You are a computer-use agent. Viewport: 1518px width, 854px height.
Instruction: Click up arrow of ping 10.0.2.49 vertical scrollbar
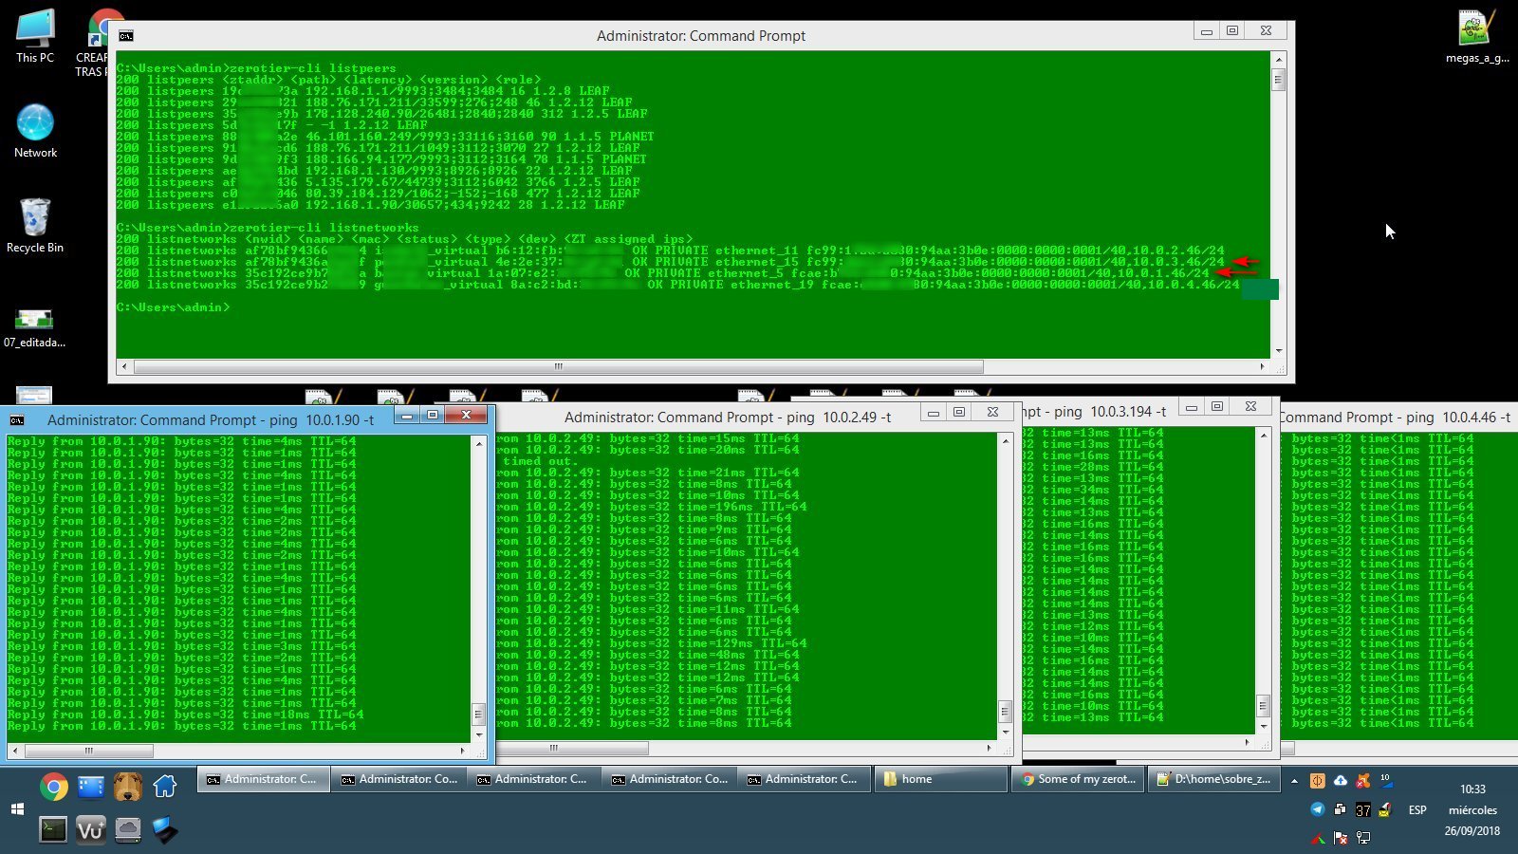1005,441
